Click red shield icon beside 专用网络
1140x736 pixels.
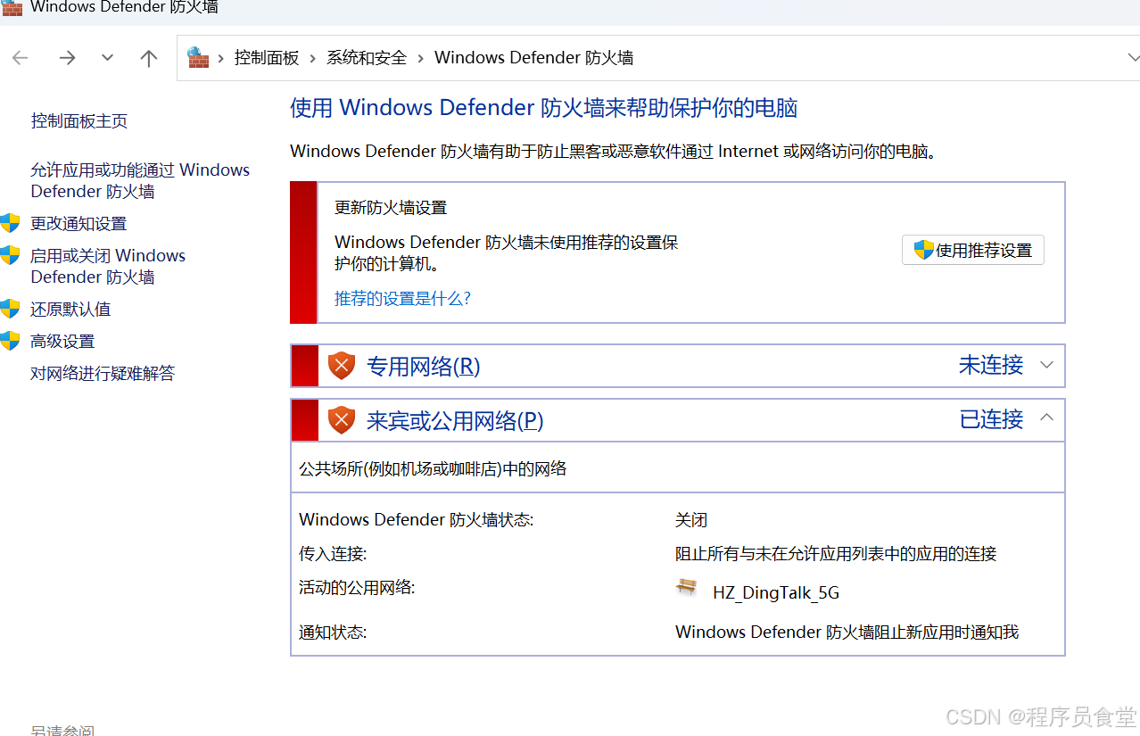pyautogui.click(x=342, y=366)
